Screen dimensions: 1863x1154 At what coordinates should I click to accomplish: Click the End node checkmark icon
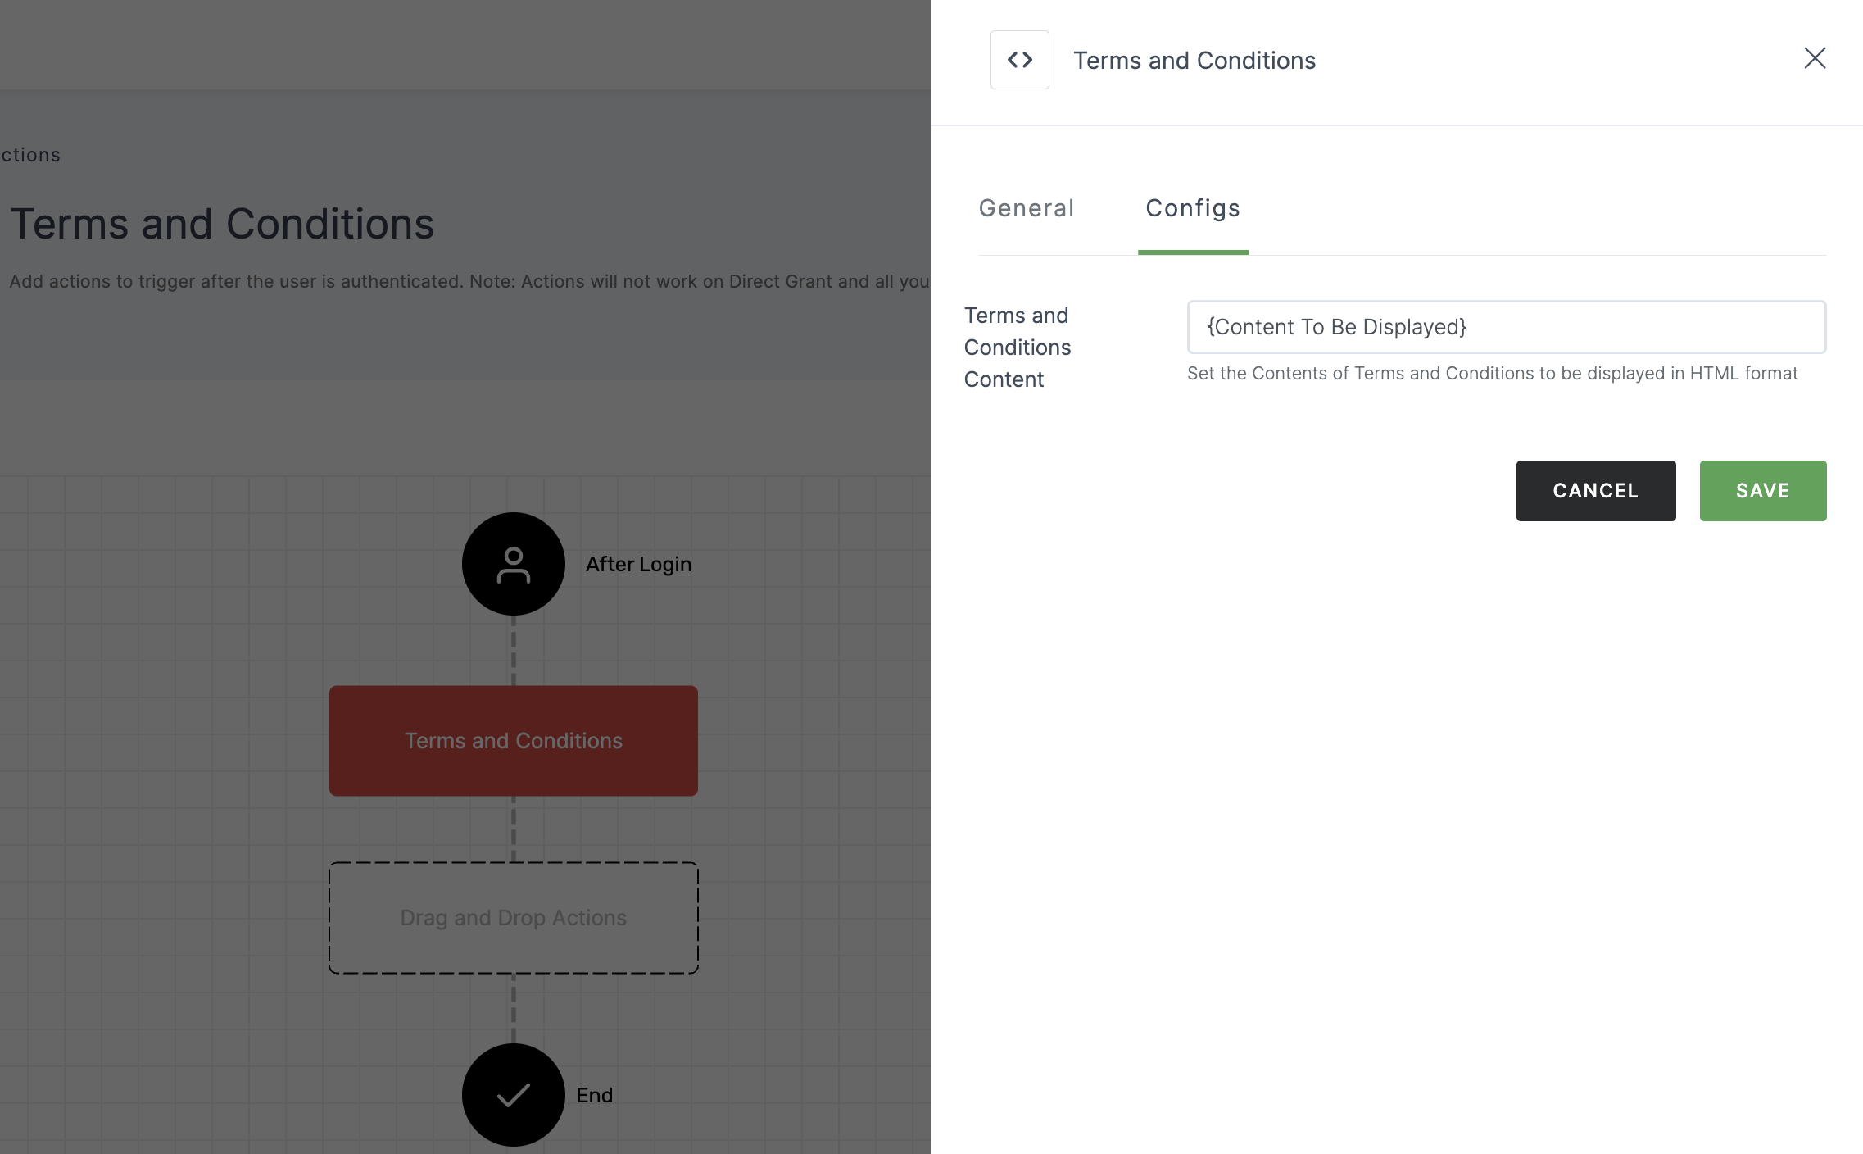pyautogui.click(x=512, y=1094)
